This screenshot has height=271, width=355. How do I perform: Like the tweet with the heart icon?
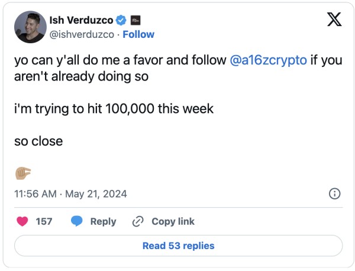tap(23, 221)
